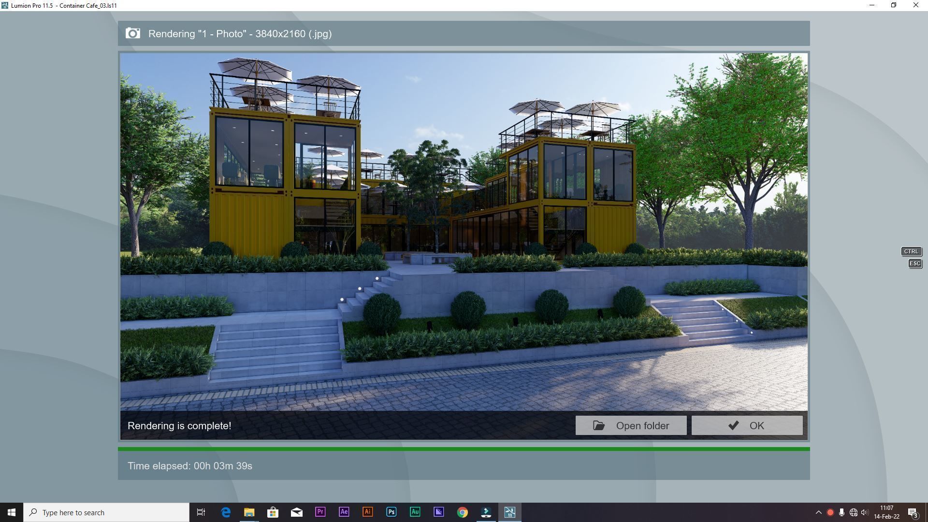
Task: Open Microsoft Store from the taskbar
Action: (273, 512)
